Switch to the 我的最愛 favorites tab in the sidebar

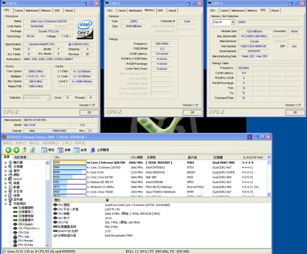click(x=21, y=157)
